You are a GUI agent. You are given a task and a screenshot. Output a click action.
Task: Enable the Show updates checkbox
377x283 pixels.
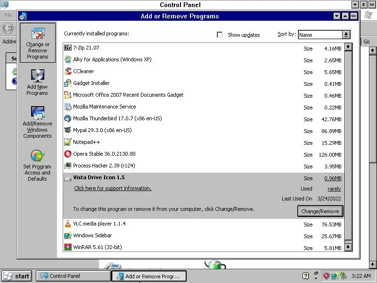point(220,34)
